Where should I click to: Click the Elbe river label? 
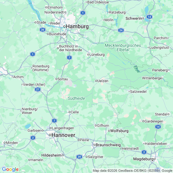tap(137, 69)
